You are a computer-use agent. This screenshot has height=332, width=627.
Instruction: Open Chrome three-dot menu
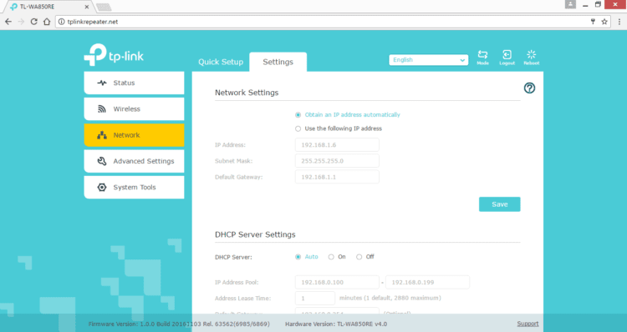click(x=619, y=22)
